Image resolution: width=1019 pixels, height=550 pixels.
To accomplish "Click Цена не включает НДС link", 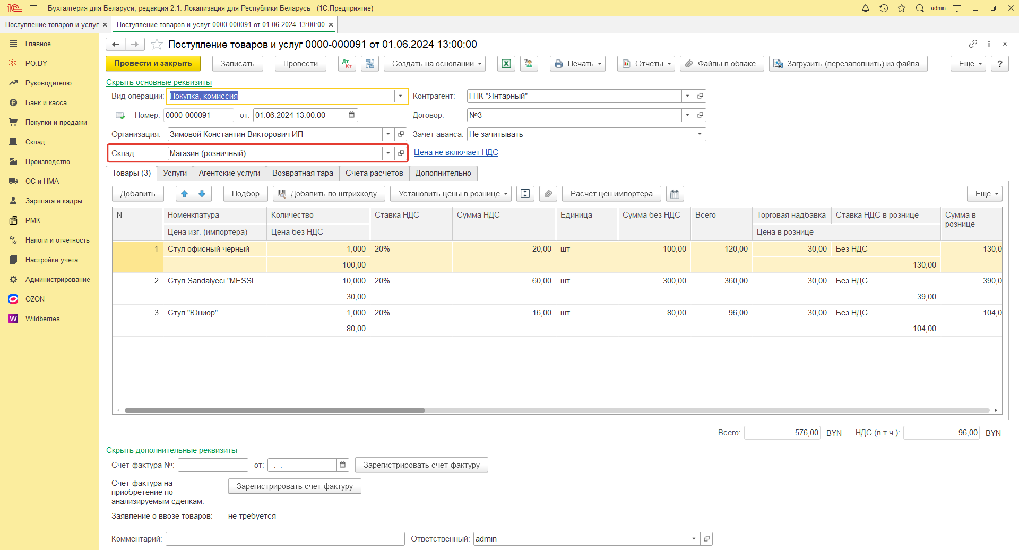I will point(456,152).
